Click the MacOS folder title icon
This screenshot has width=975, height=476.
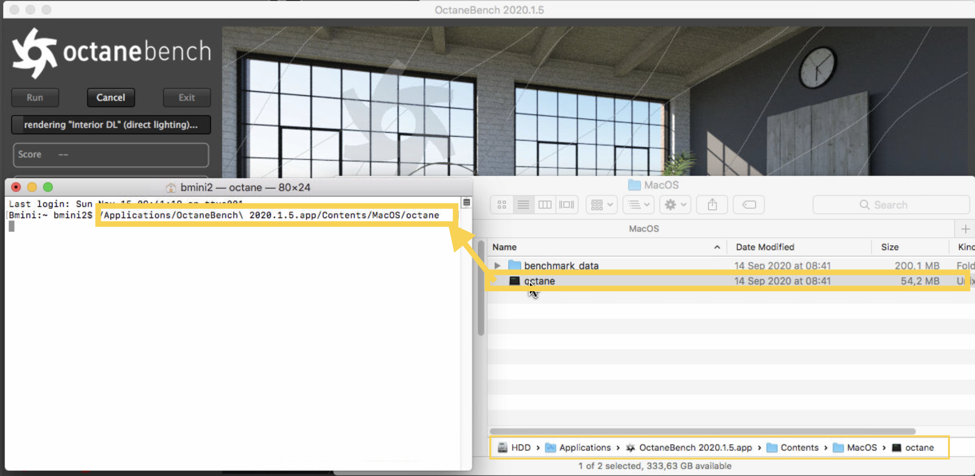coord(634,185)
